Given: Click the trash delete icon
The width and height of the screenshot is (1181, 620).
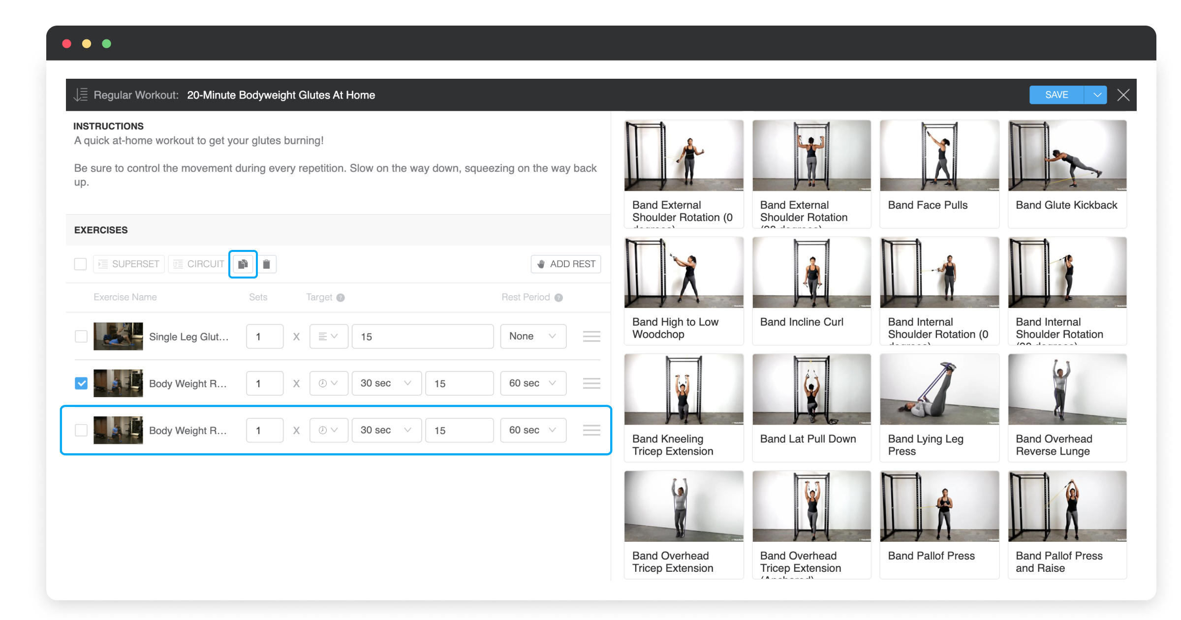Looking at the screenshot, I should point(266,264).
